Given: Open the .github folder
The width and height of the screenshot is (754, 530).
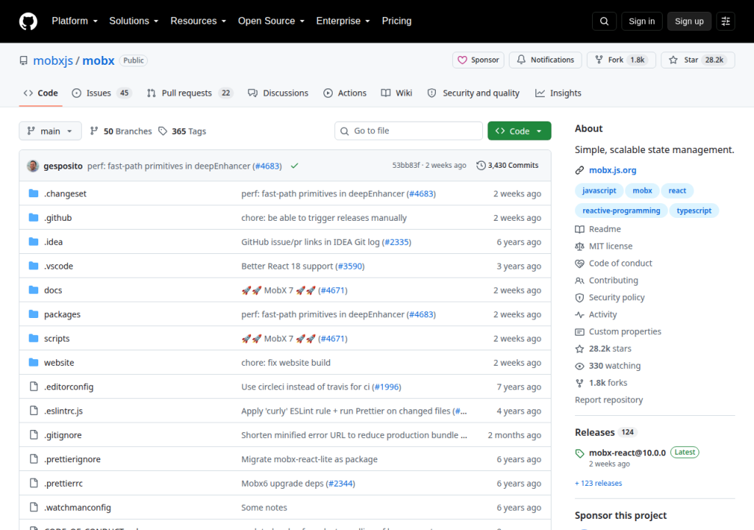Looking at the screenshot, I should [57, 218].
